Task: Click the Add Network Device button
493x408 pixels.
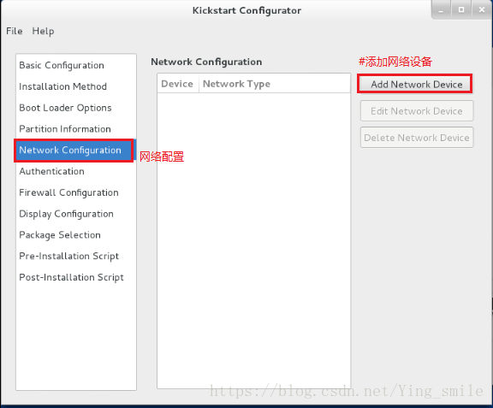Action: coord(417,84)
